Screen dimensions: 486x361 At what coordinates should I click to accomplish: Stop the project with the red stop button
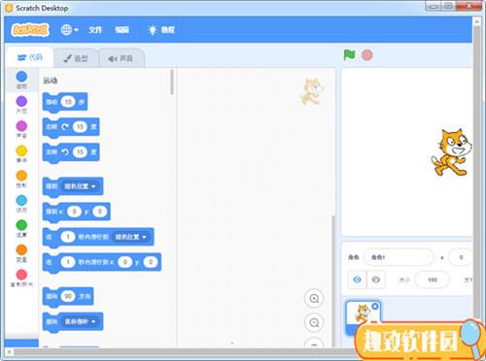coord(366,55)
